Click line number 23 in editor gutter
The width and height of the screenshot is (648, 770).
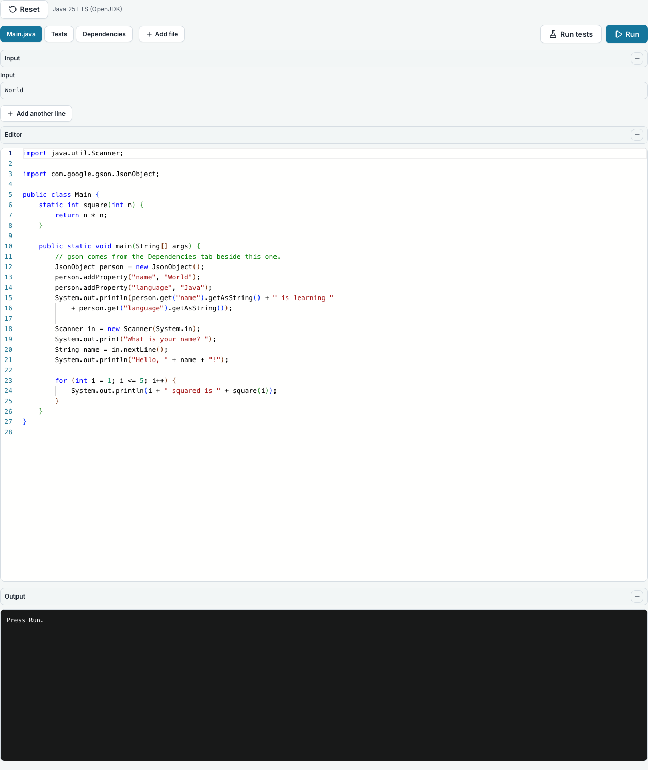[8, 381]
